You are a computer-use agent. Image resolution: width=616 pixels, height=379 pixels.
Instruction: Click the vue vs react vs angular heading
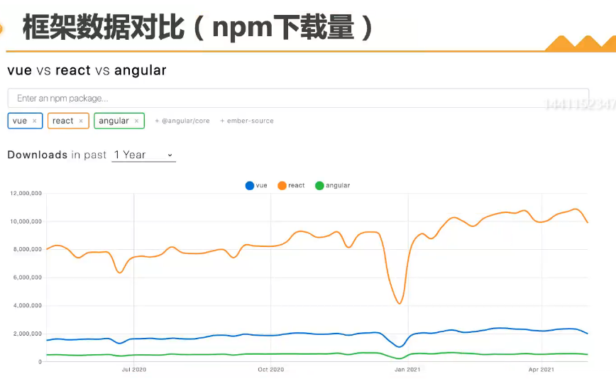click(87, 70)
